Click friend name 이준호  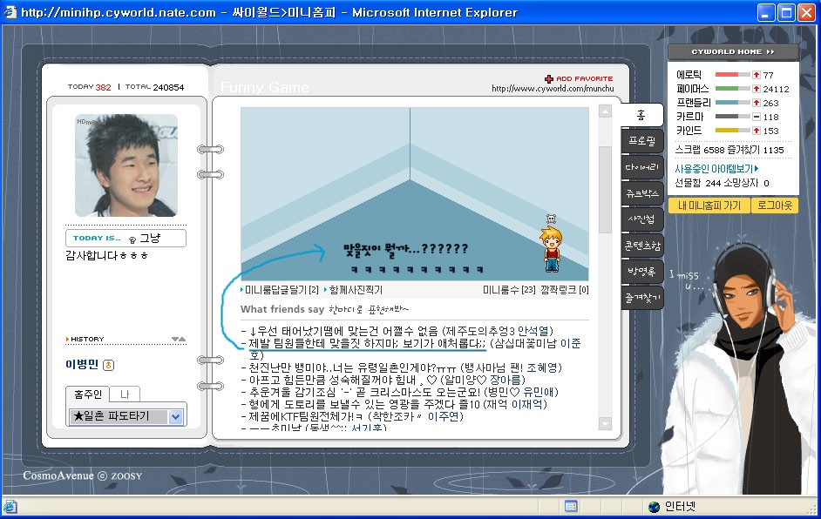coord(570,344)
